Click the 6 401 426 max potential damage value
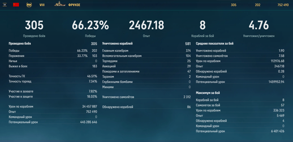293x142 pixels. pyautogui.click(x=278, y=131)
